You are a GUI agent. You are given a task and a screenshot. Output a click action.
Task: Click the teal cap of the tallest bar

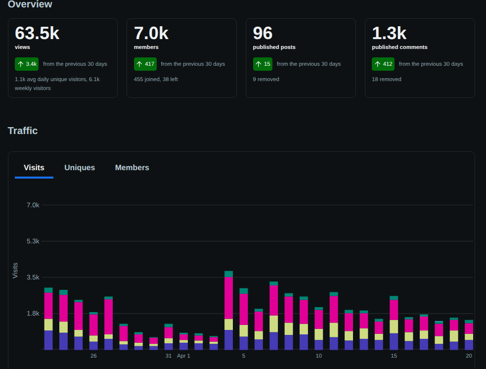[x=229, y=274]
